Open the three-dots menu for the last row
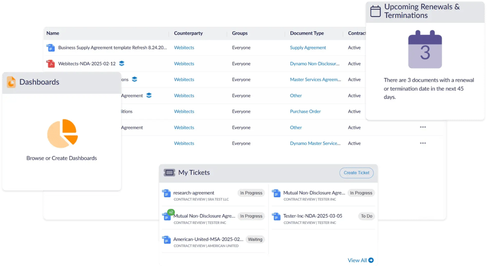 (423, 143)
